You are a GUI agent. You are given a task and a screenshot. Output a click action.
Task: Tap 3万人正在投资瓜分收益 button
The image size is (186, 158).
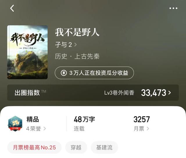(x=94, y=73)
